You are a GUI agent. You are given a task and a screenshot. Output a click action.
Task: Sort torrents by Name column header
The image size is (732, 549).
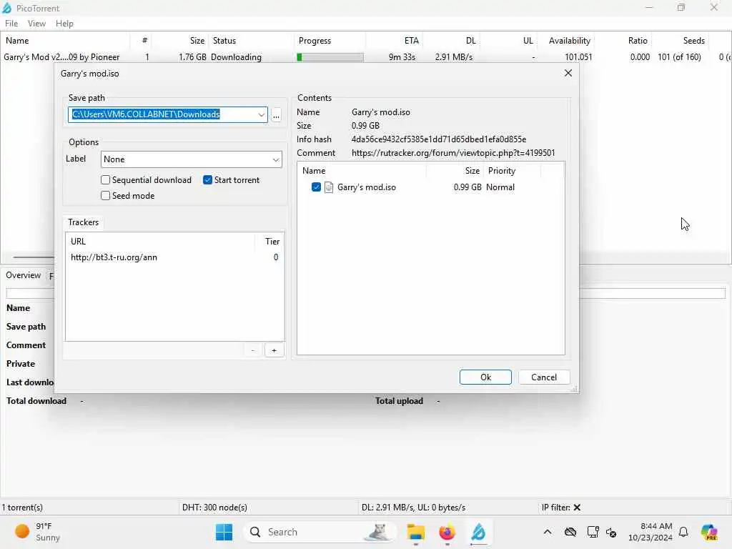tap(64, 41)
